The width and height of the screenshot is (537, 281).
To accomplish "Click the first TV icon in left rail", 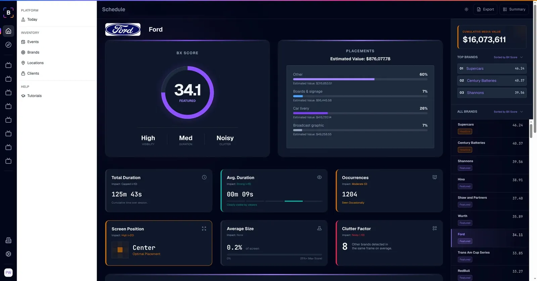I will tap(8, 65).
